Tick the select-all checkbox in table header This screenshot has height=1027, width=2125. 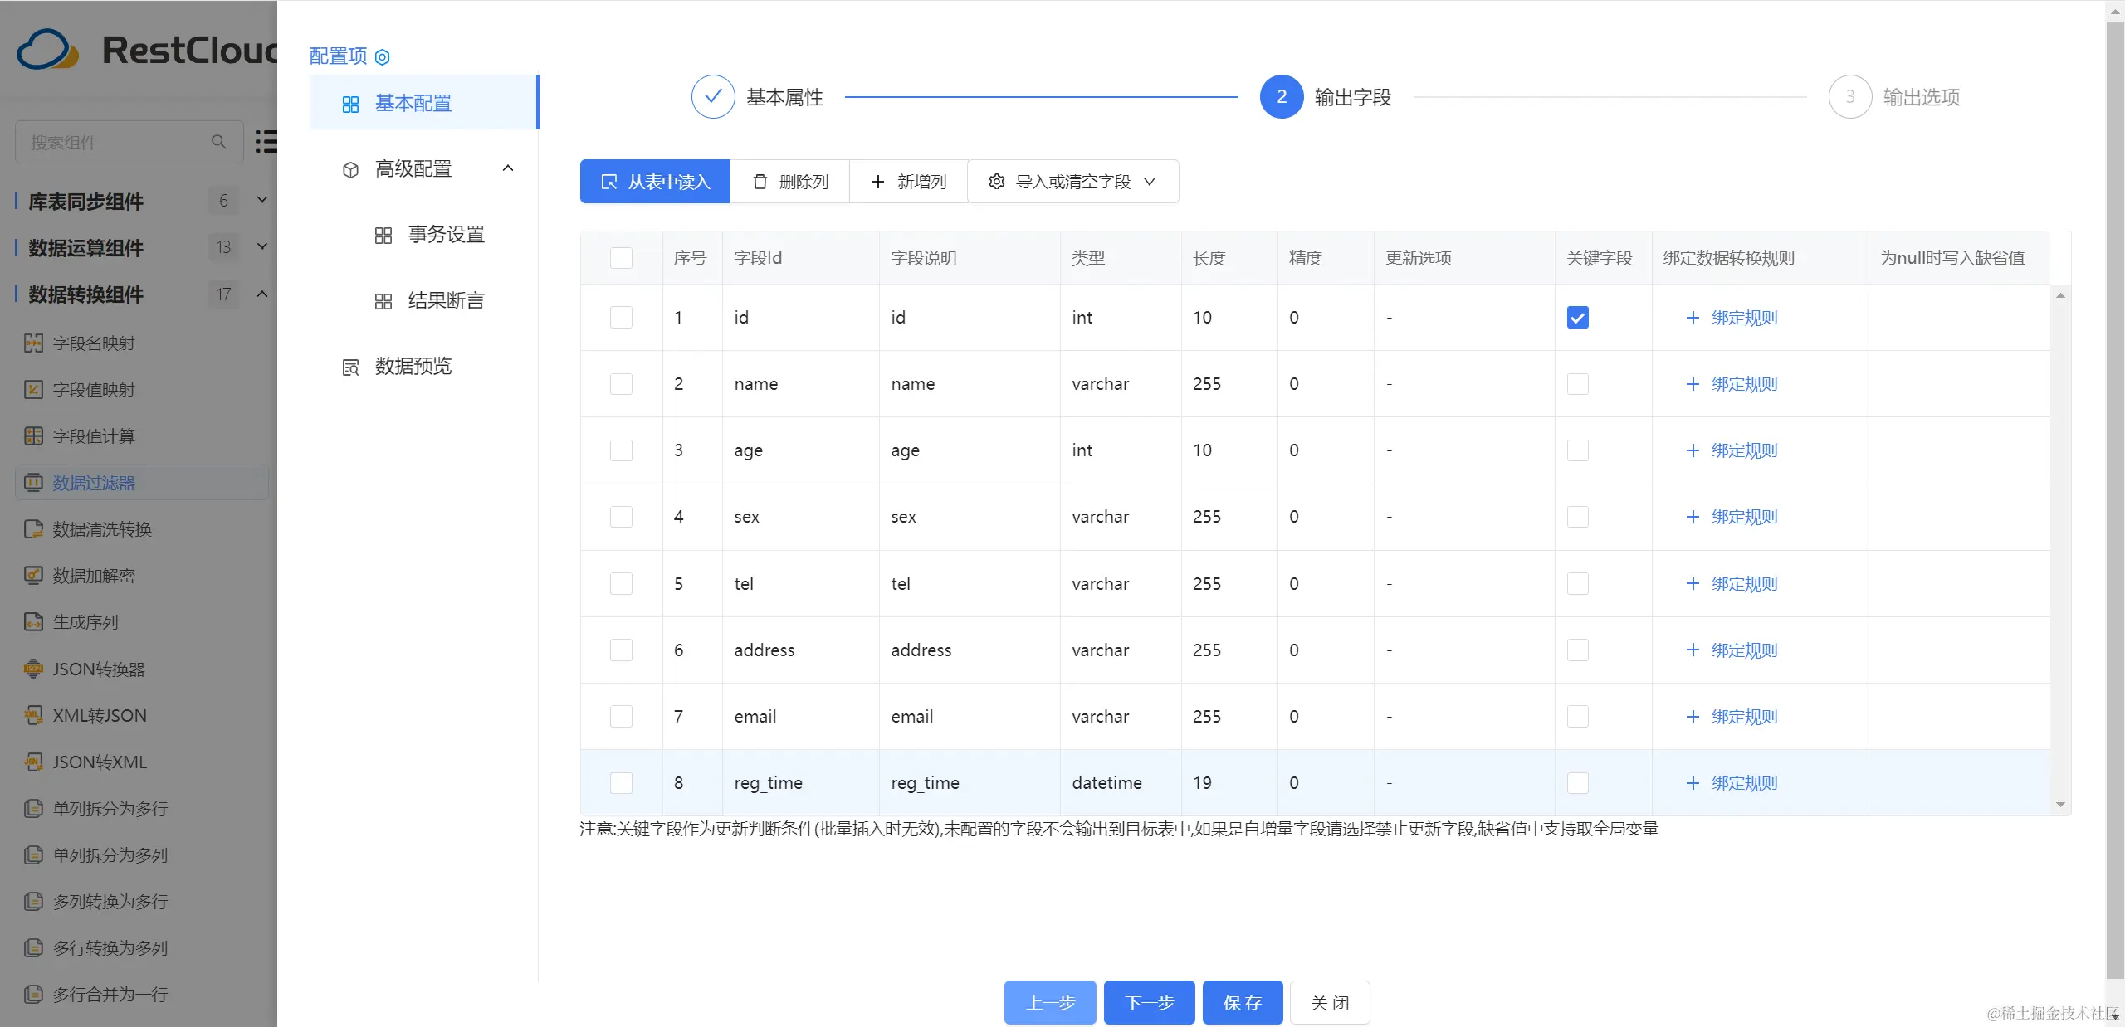tap(621, 258)
